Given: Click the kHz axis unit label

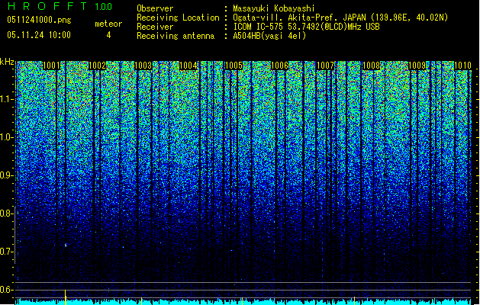Looking at the screenshot, I should 7,62.
